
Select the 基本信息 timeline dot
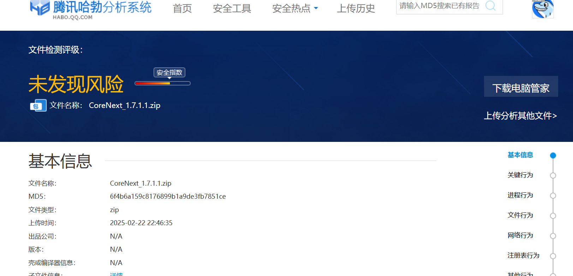tap(553, 155)
